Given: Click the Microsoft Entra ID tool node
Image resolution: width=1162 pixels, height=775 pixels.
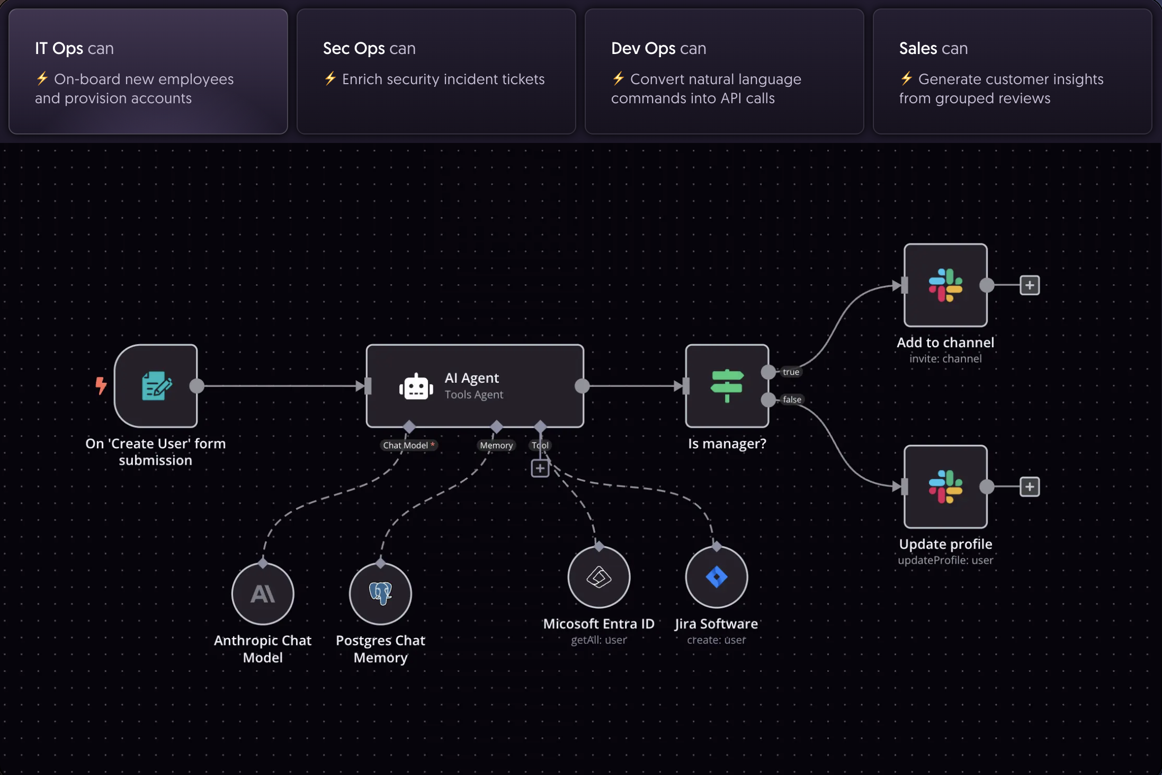Looking at the screenshot, I should [x=599, y=577].
